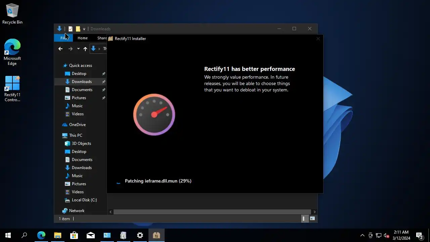Go up one folder level
This screenshot has width=430, height=242.
tap(85, 49)
